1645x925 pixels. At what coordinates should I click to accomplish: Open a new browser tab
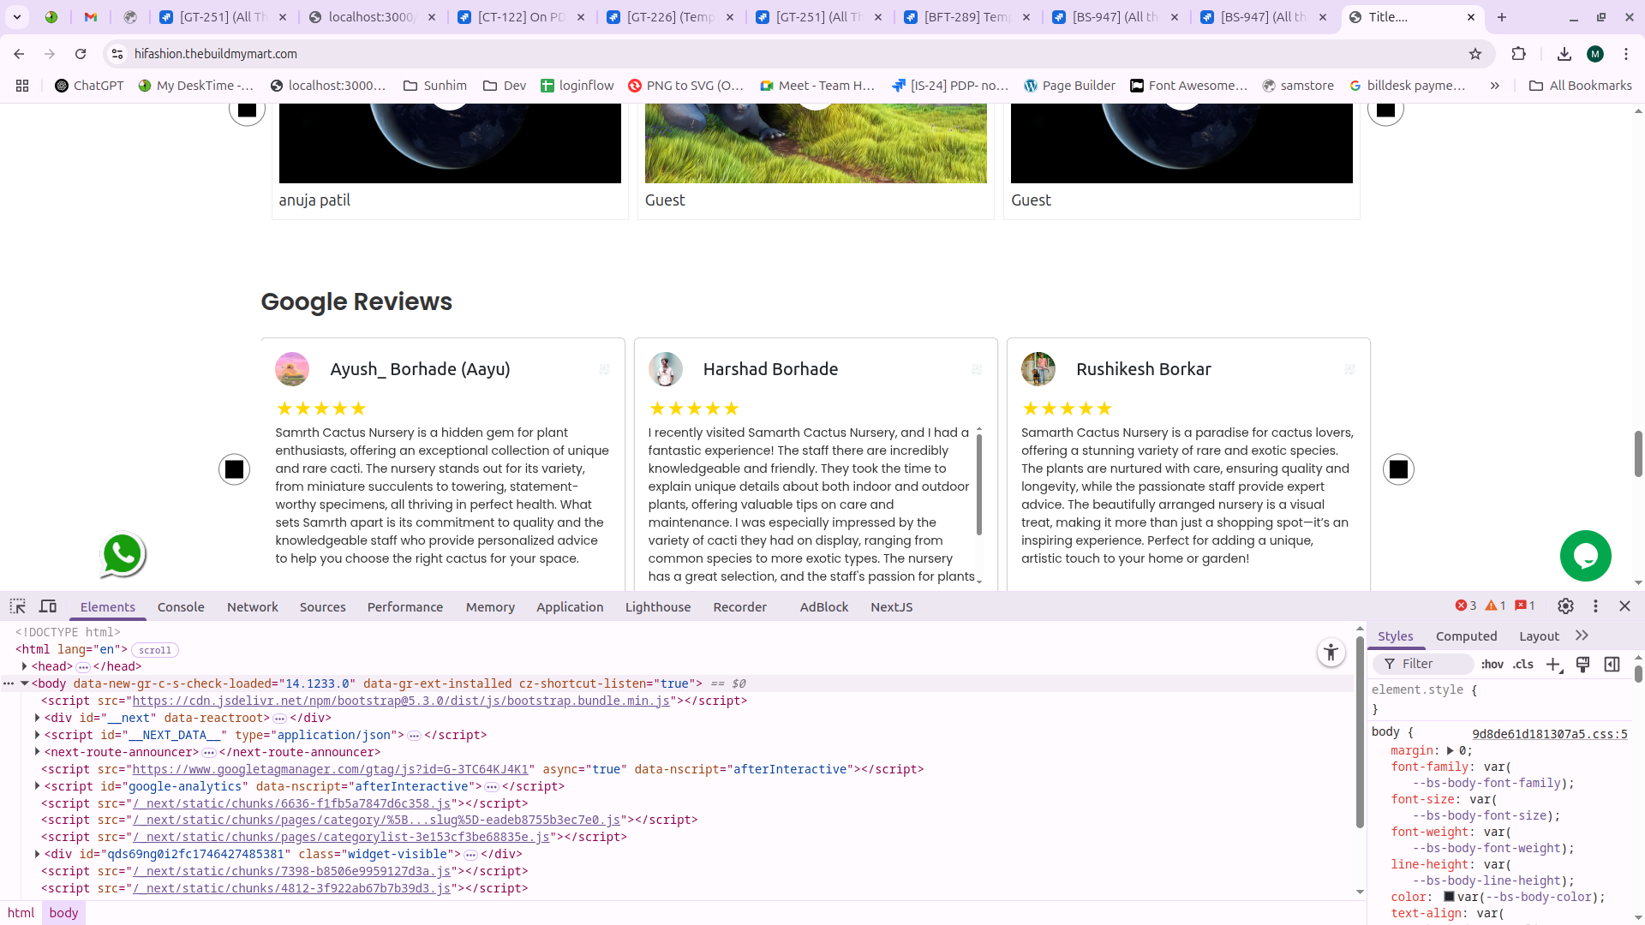coord(1502,17)
